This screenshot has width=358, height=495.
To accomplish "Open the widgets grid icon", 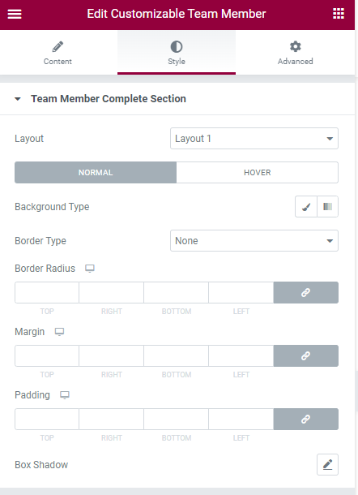I will 339,14.
